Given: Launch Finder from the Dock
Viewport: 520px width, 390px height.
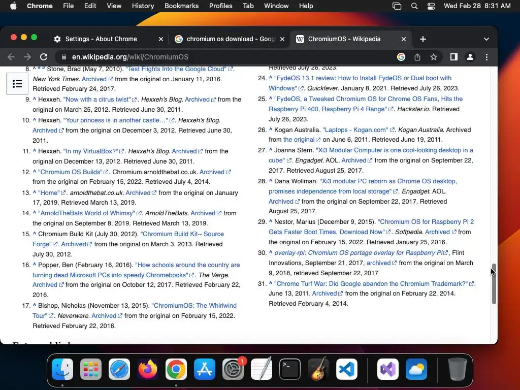Looking at the screenshot, I should coord(62,369).
